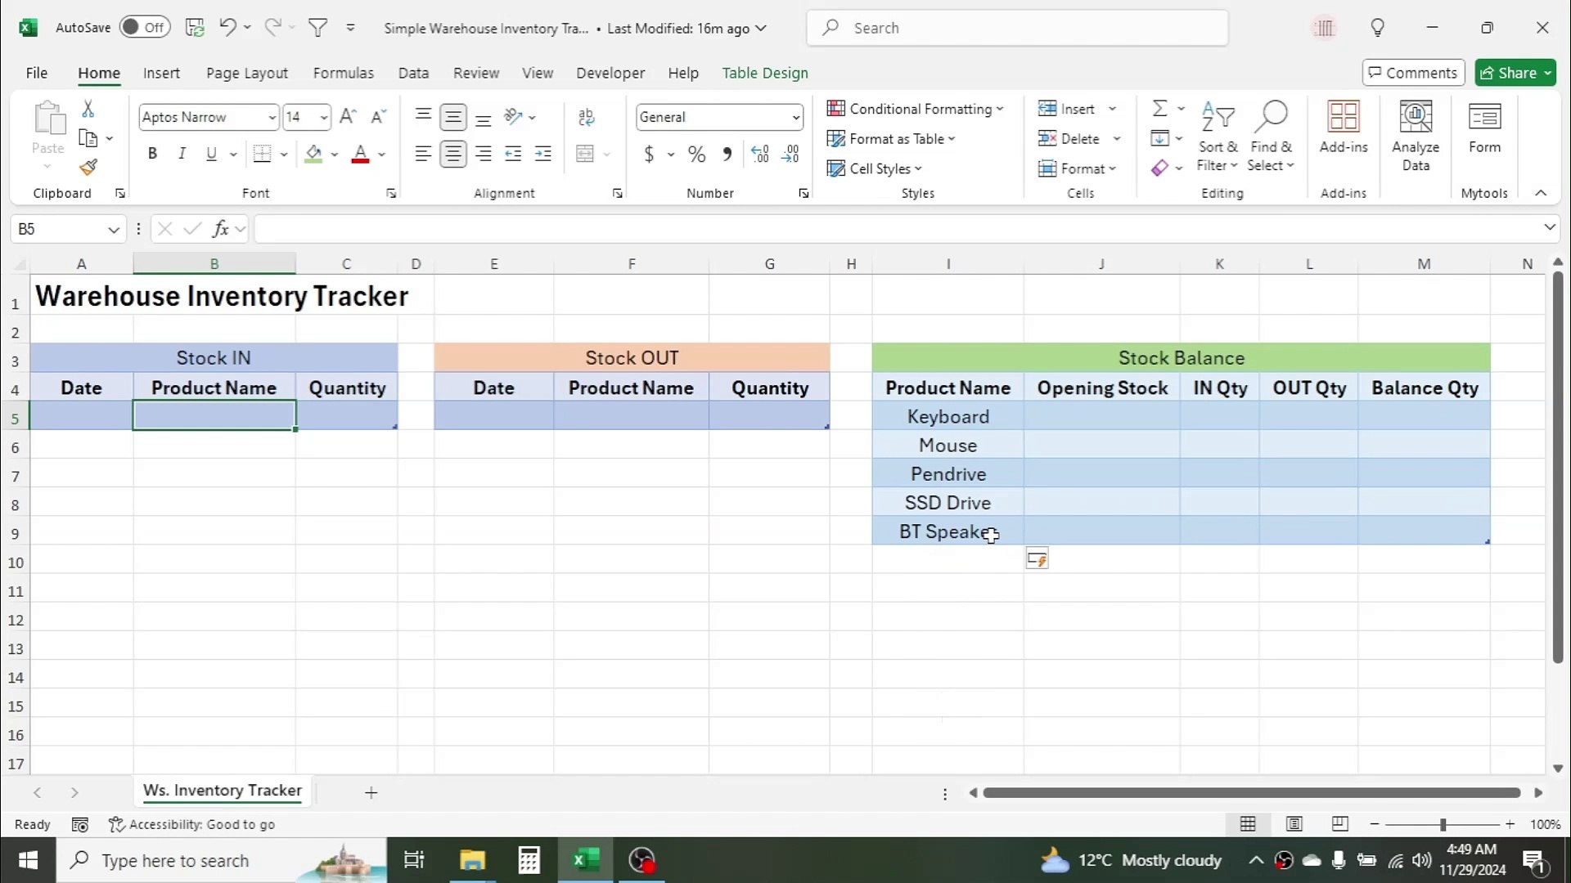The width and height of the screenshot is (1571, 883).
Task: Click the AutoSum sigma icon
Action: click(x=1159, y=109)
